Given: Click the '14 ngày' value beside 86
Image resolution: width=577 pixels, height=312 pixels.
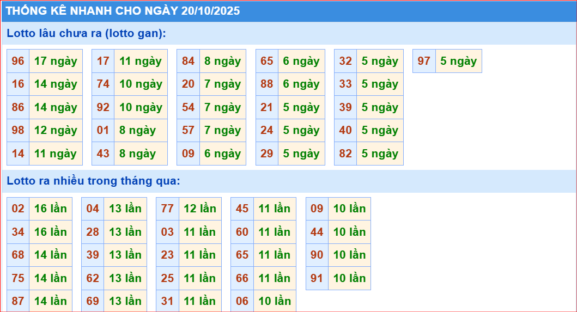Looking at the screenshot, I should click(x=56, y=107).
